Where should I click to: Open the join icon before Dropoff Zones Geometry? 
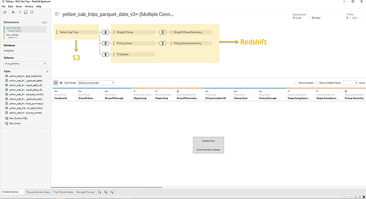click(163, 32)
